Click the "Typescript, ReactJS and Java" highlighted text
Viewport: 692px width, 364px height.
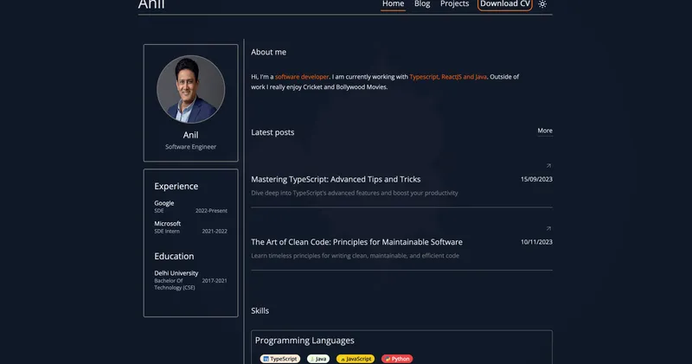[x=448, y=77]
